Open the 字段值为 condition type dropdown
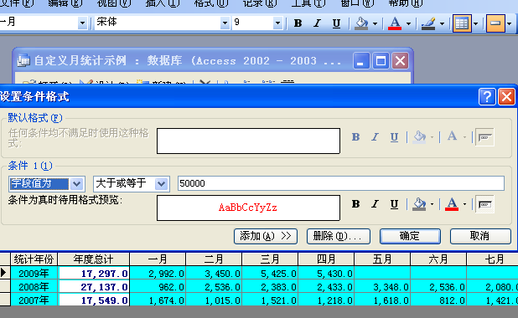The image size is (518, 318). 76,184
